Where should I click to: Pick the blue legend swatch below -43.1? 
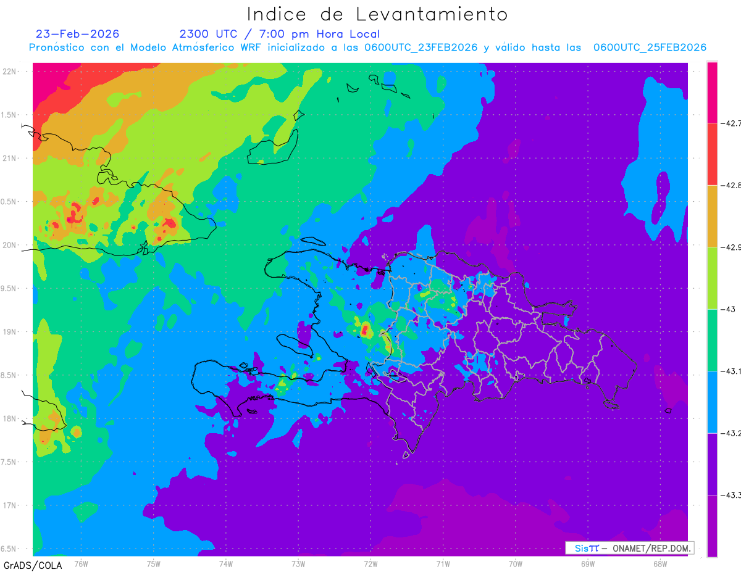[713, 402]
